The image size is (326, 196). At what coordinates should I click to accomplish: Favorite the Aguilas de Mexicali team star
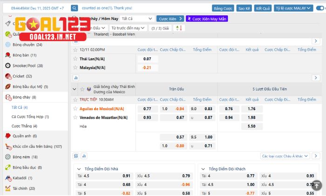point(75,109)
